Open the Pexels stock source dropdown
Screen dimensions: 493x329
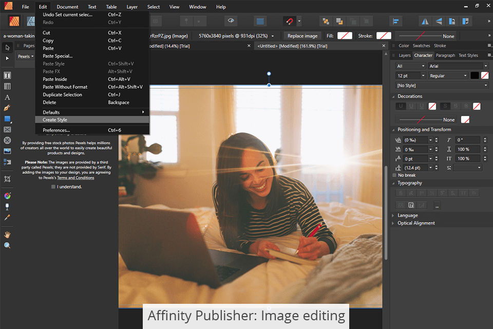coord(26,57)
